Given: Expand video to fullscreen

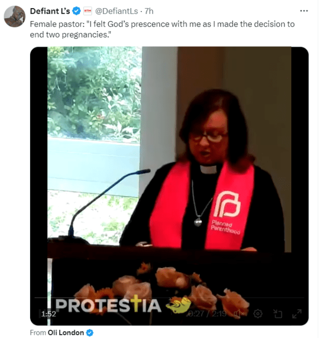Looking at the screenshot, I should point(297,314).
